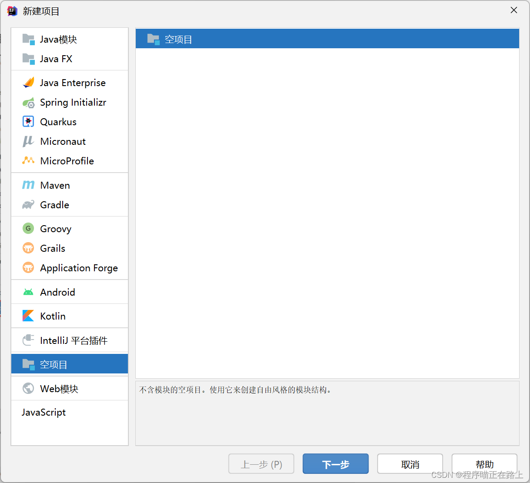
Task: Click the 取消 button
Action: click(x=410, y=464)
